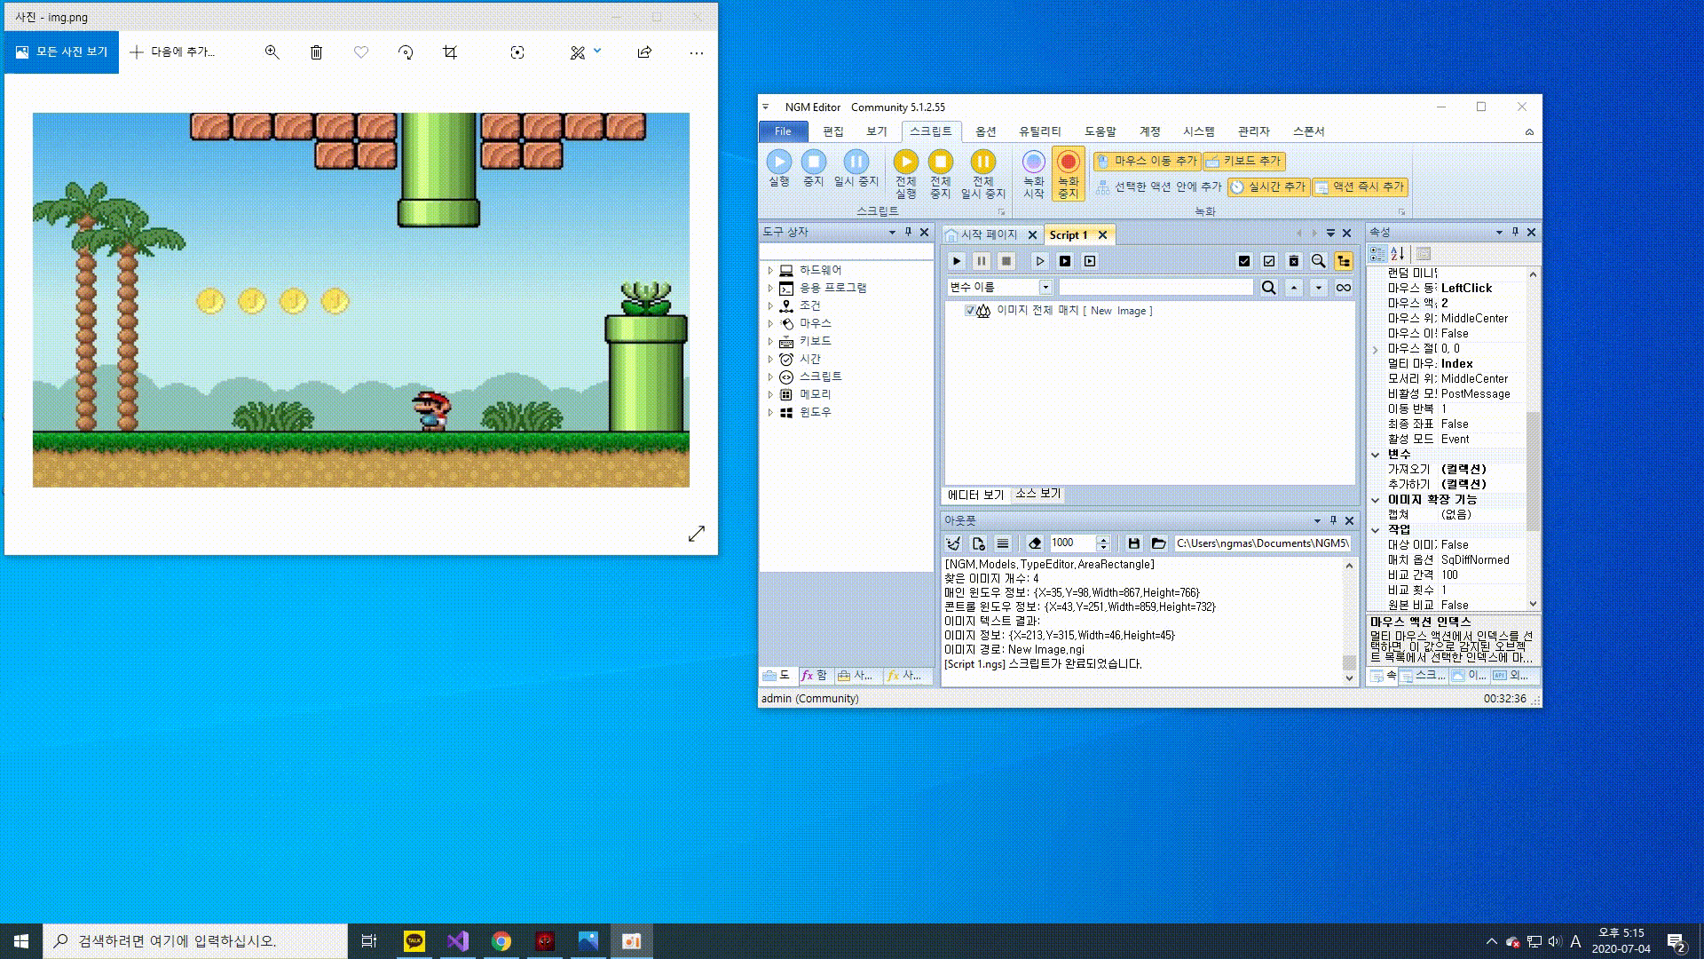
Task: Click the 실행 (Run) play icon in ribbon
Action: pos(778,162)
